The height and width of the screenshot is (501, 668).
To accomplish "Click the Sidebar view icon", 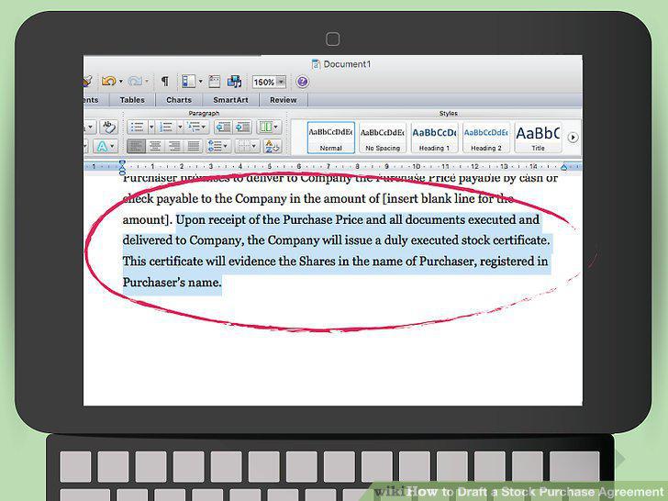I will coord(188,81).
